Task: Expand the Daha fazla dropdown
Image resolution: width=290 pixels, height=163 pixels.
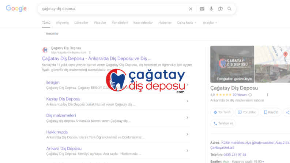Action: point(187,23)
